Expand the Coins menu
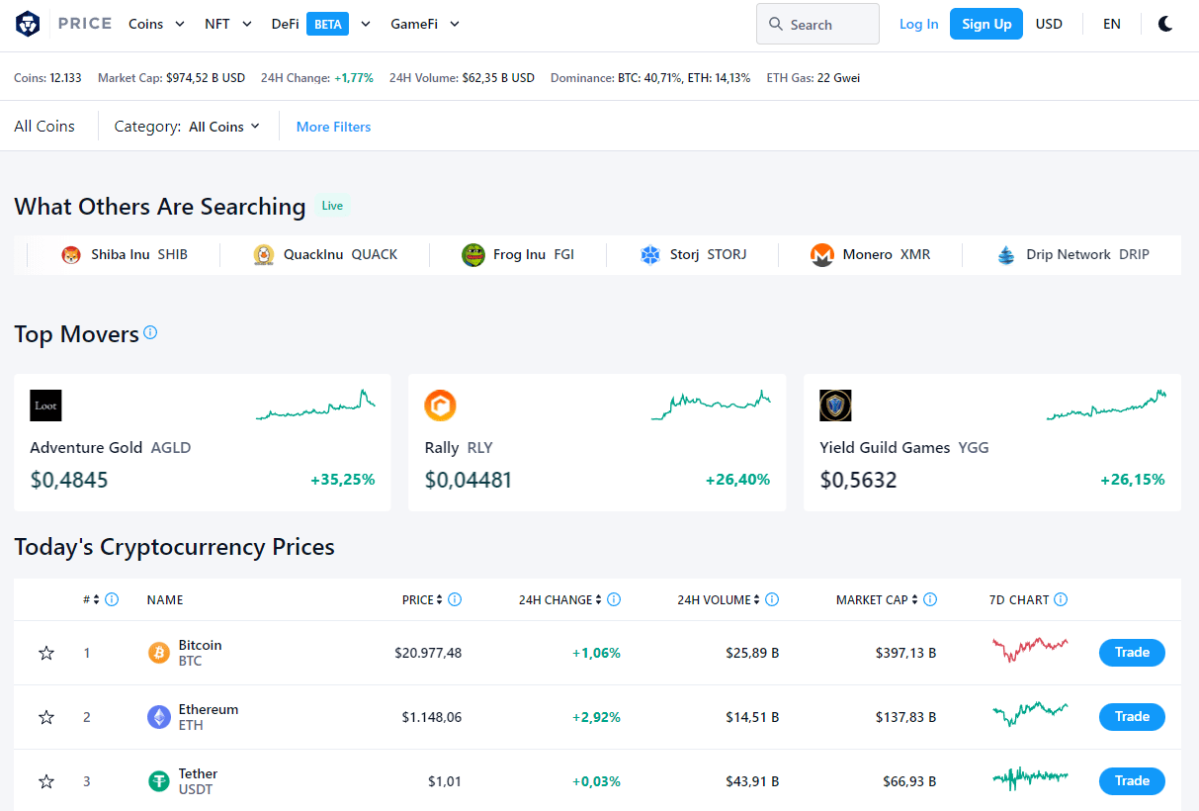 156,24
